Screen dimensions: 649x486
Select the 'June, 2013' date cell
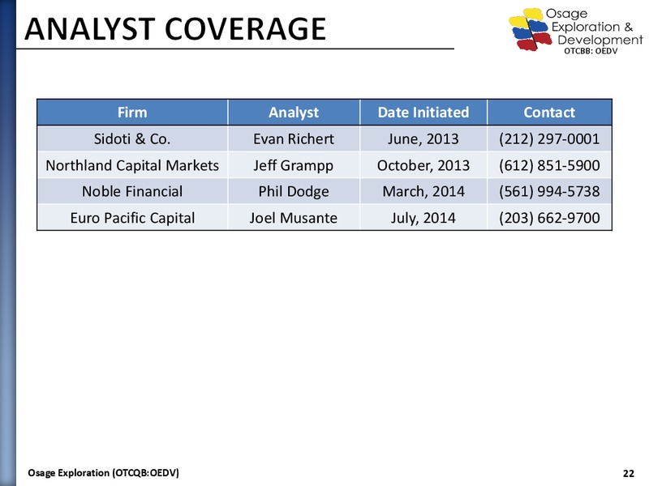click(x=423, y=139)
